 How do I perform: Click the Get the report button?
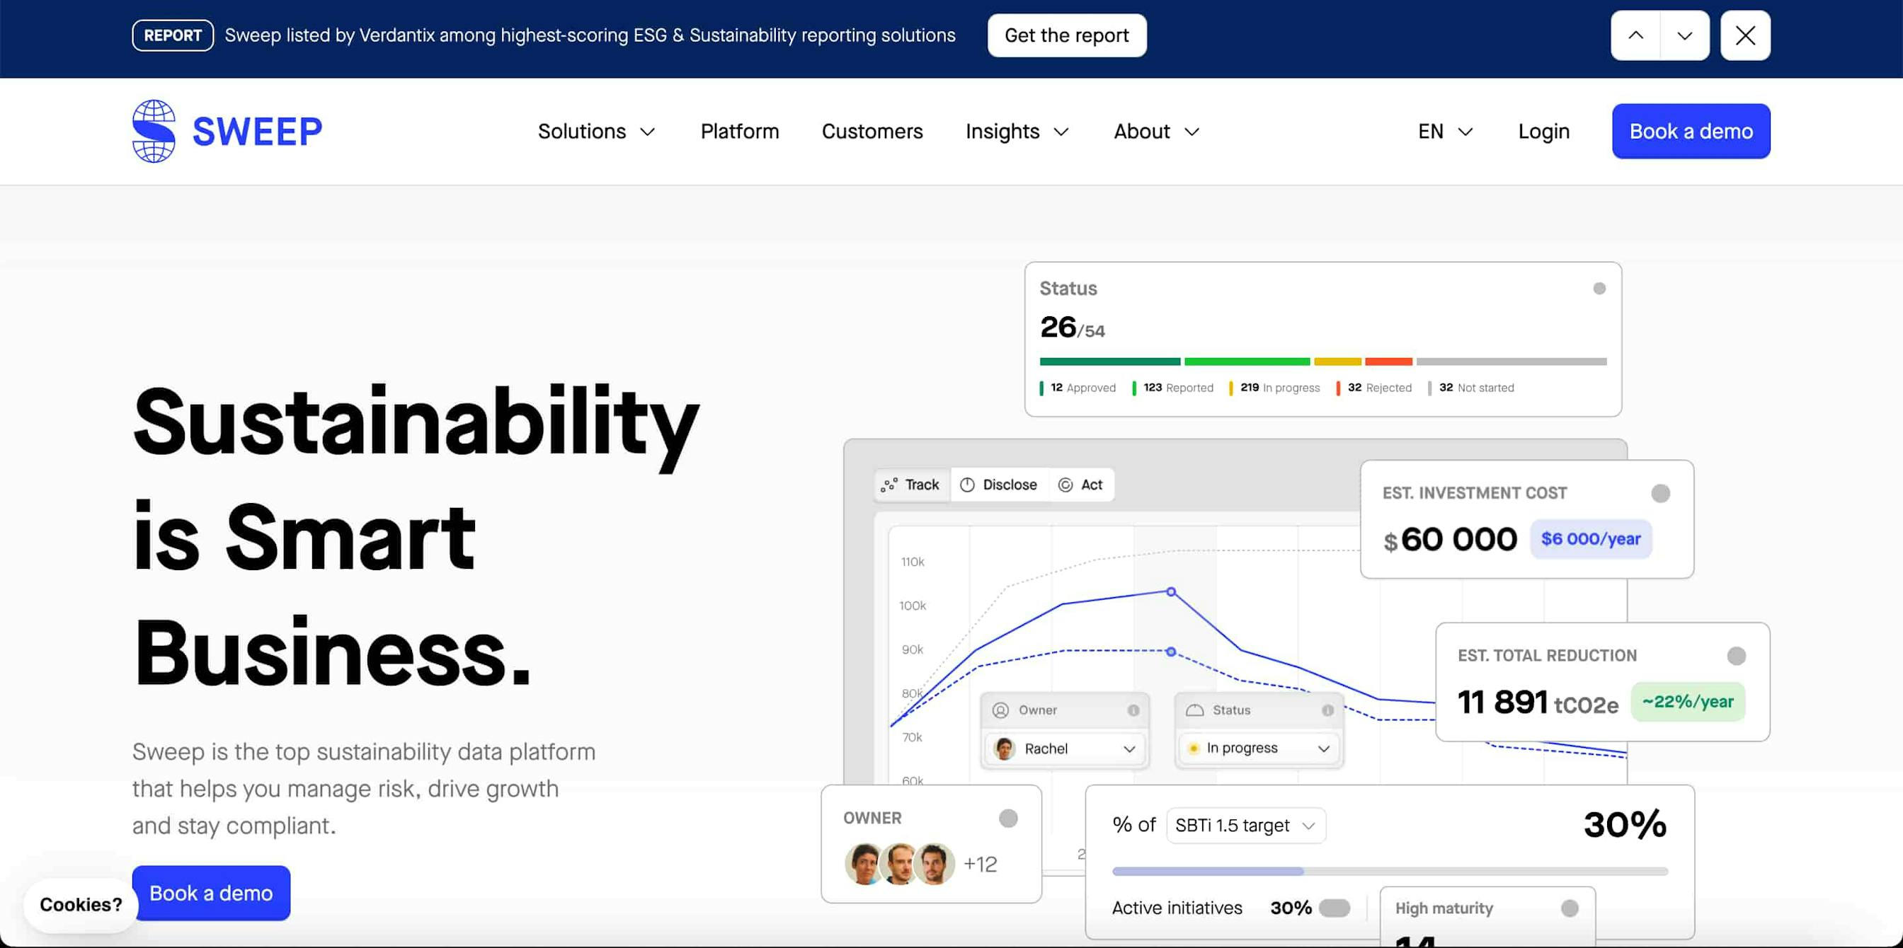click(x=1066, y=35)
